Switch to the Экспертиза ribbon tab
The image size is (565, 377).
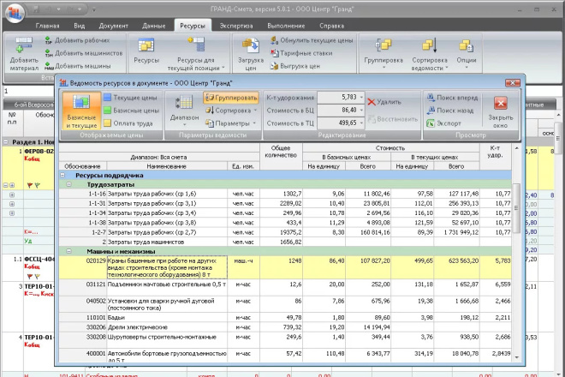[x=236, y=27]
